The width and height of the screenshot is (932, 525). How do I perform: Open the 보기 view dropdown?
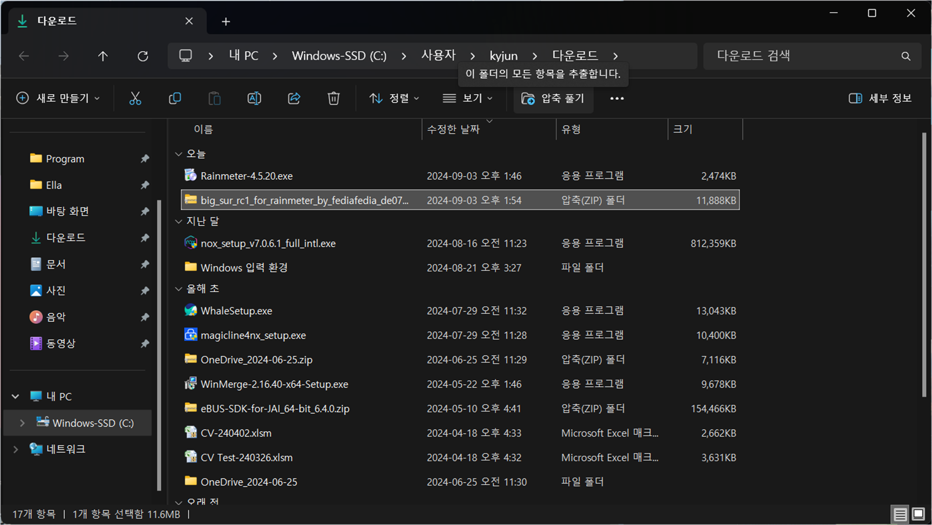(x=468, y=99)
